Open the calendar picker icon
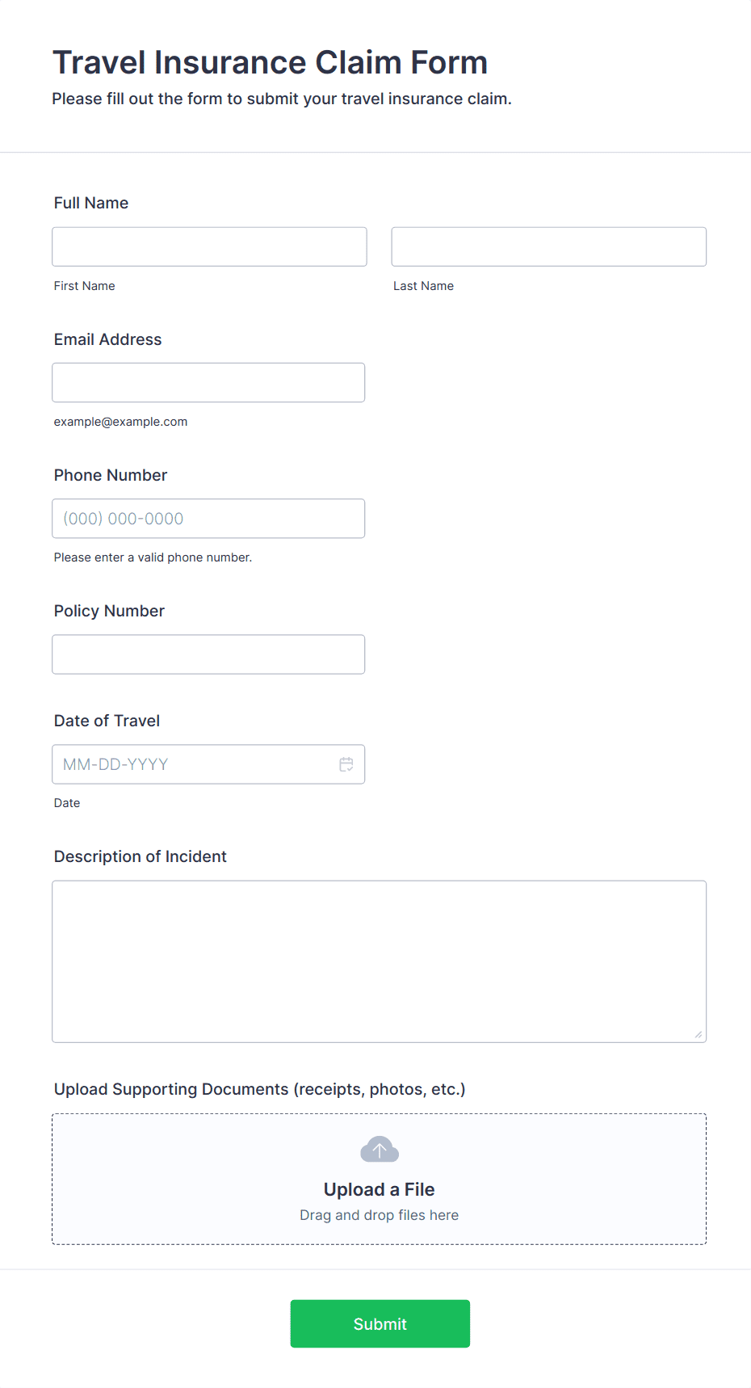751x1388 pixels. [346, 764]
